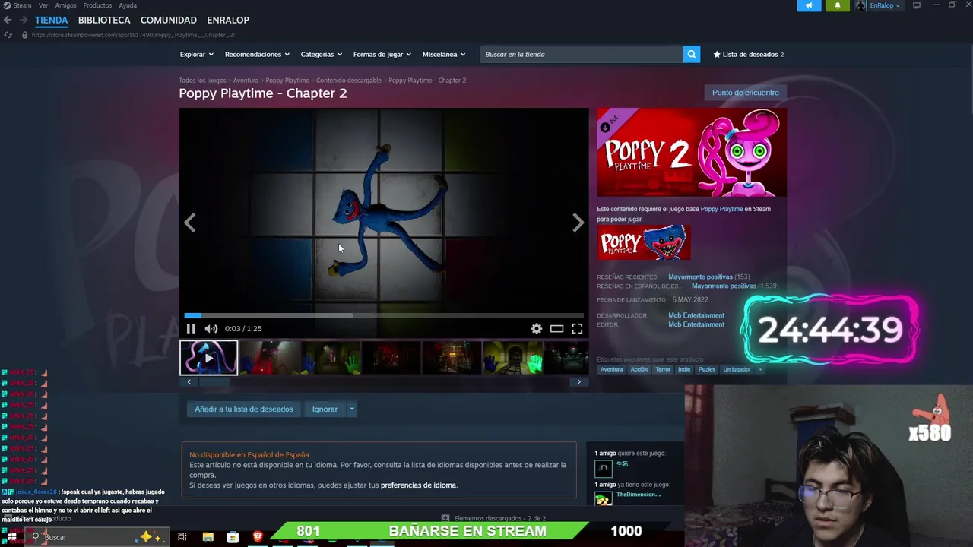Click the Ignorar button
Screen dimensions: 973x547
[x=325, y=409]
